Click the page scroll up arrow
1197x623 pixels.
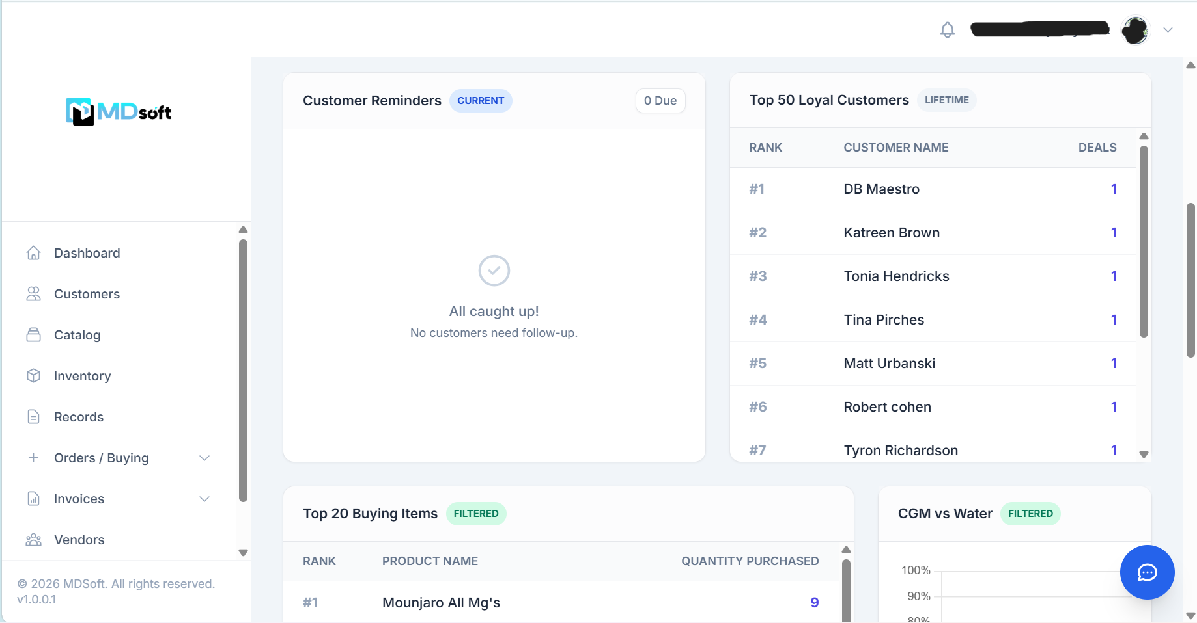[1190, 65]
